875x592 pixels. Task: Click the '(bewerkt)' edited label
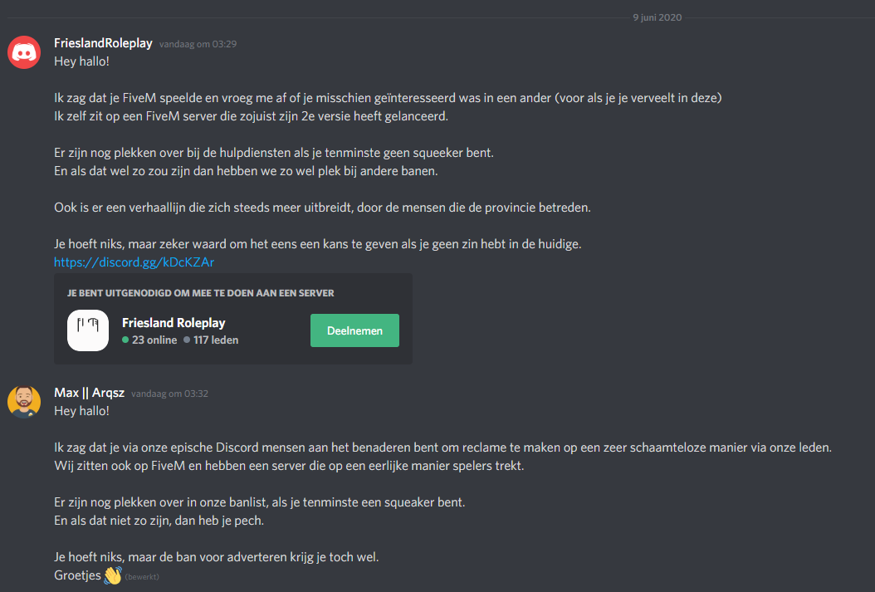(x=142, y=576)
